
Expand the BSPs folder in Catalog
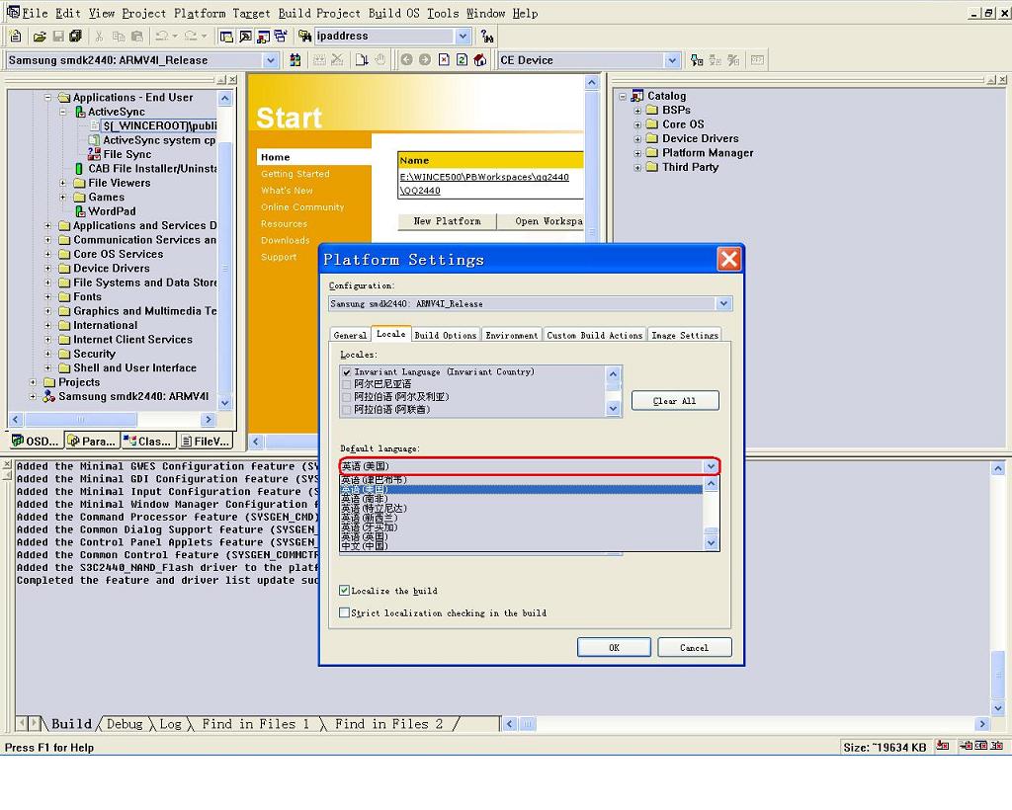point(637,111)
